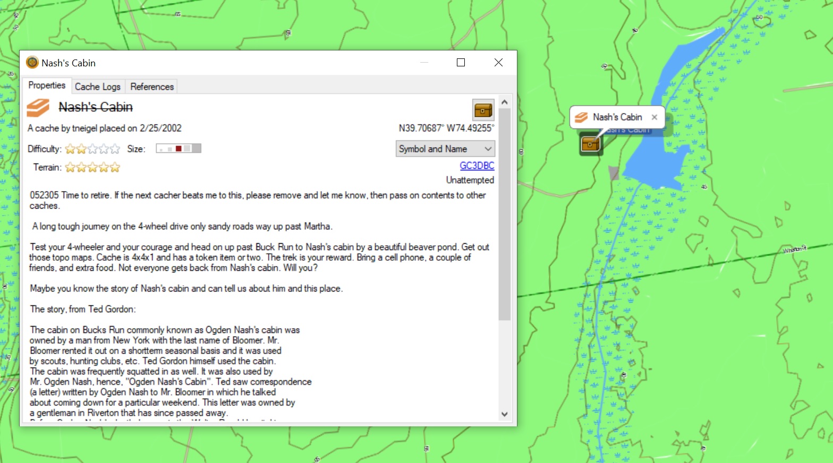Click the scrollbar down arrow in description
Viewport: 833px width, 463px height.
click(x=504, y=414)
